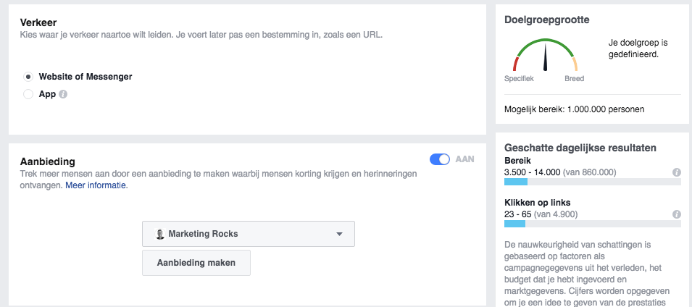
Task: Select the "Website of Messenger" radio option
Action: [x=28, y=77]
